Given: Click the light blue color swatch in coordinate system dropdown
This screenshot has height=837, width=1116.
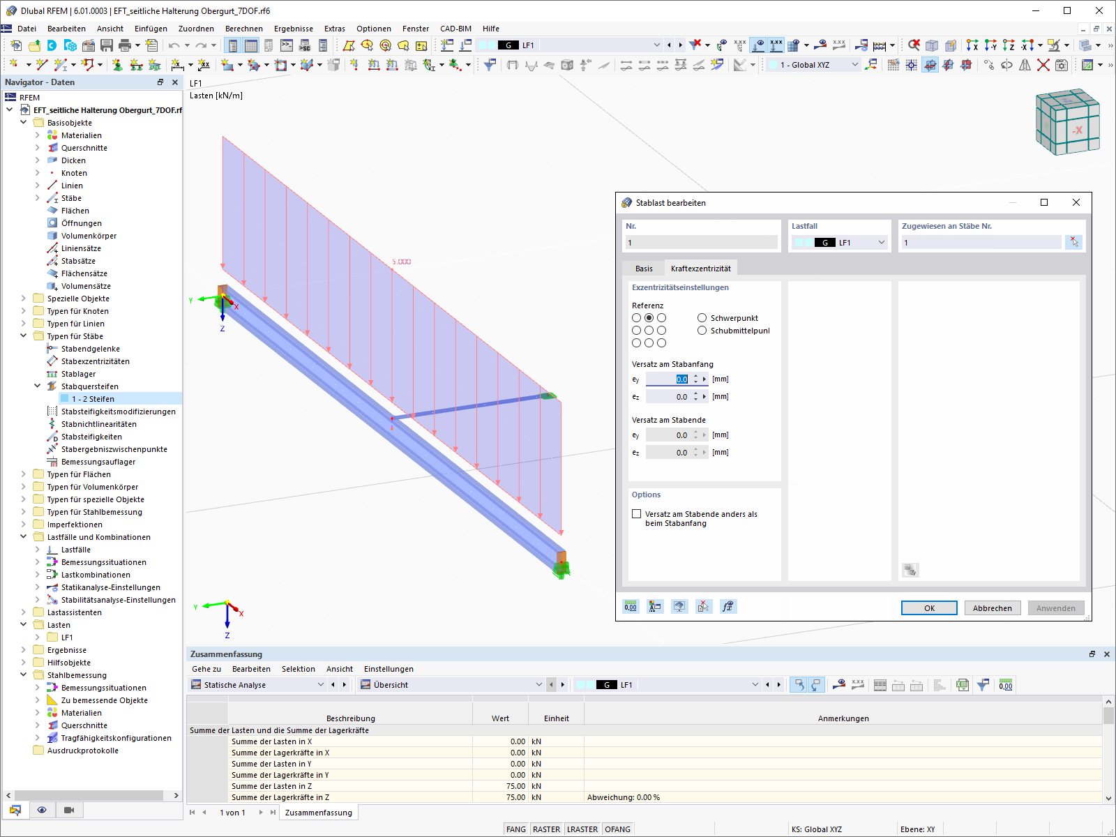Looking at the screenshot, I should [773, 65].
